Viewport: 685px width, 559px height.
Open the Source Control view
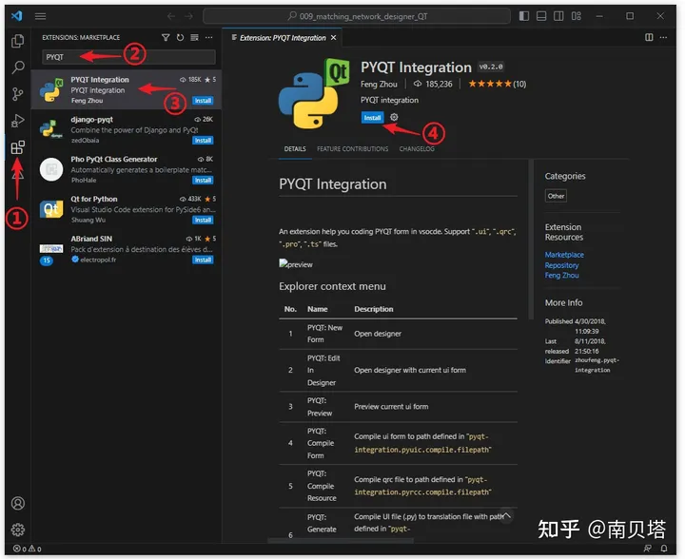pyautogui.click(x=17, y=94)
